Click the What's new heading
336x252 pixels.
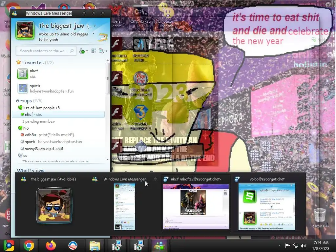click(x=31, y=170)
